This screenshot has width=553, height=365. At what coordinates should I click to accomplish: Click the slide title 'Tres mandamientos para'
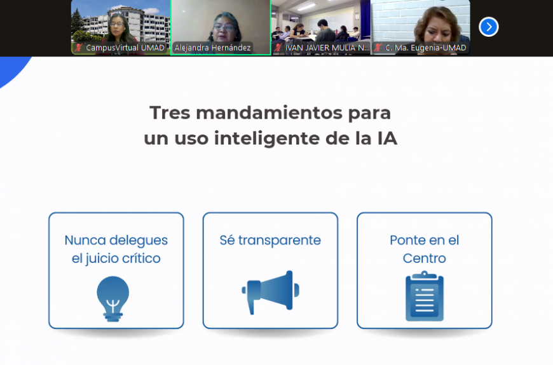(270, 113)
